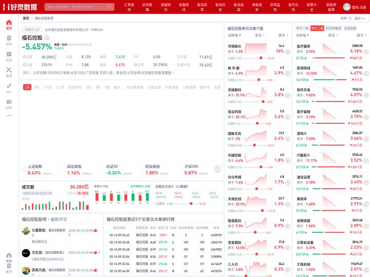Click 医疗服务 rise/fall ratio bar

pos(328,58)
